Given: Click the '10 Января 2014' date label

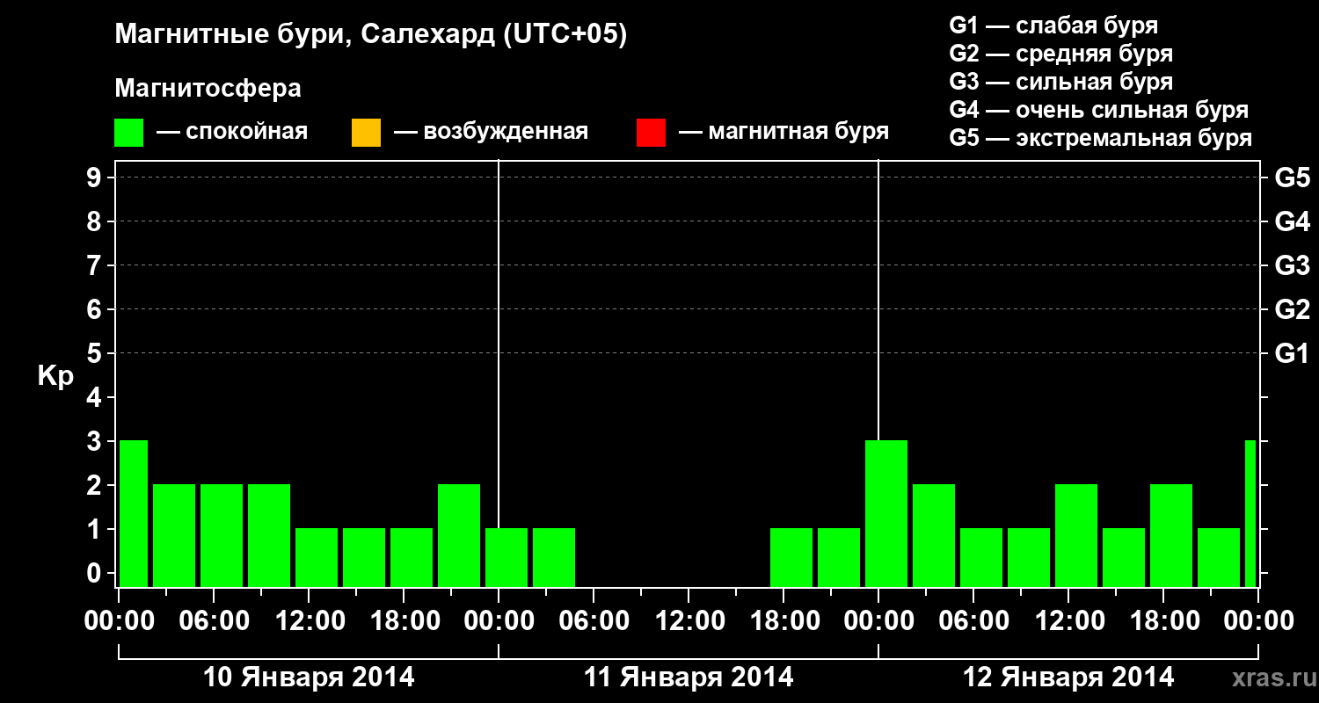Looking at the screenshot, I should point(309,678).
